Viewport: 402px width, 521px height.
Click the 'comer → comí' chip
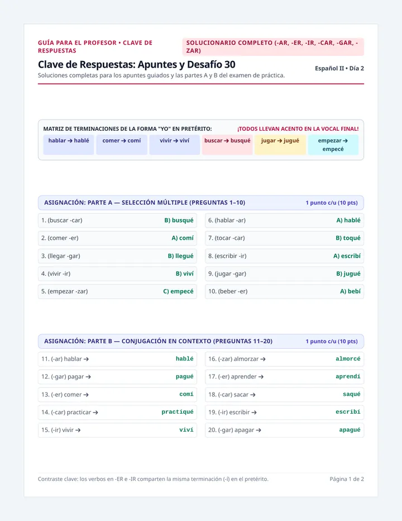122,145
